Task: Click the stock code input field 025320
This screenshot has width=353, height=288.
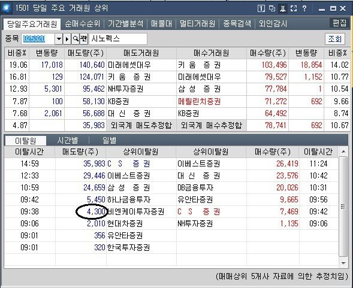Action: click(38, 39)
